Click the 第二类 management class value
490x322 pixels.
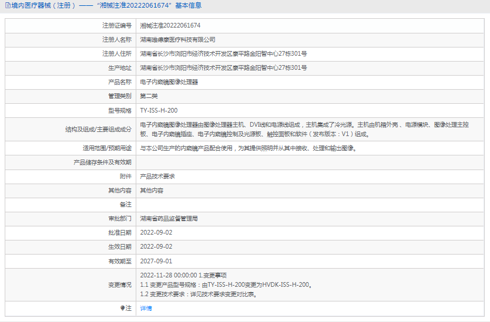149,96
